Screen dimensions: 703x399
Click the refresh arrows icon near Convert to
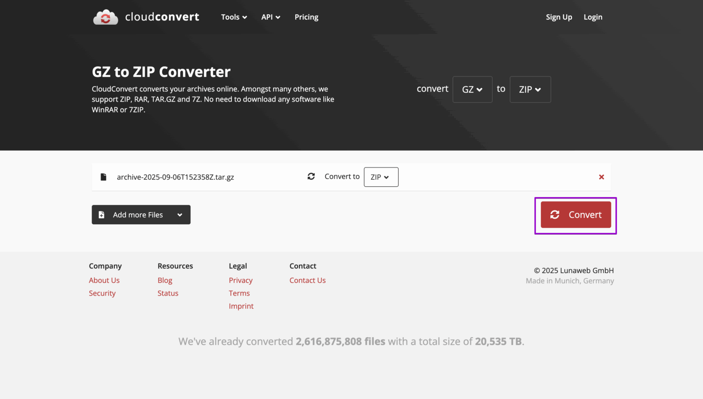pos(311,177)
